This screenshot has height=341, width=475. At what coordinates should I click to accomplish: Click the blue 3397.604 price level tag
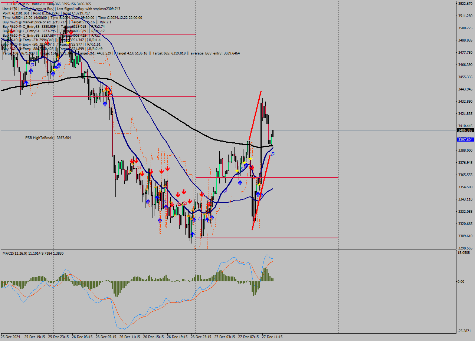465,139
